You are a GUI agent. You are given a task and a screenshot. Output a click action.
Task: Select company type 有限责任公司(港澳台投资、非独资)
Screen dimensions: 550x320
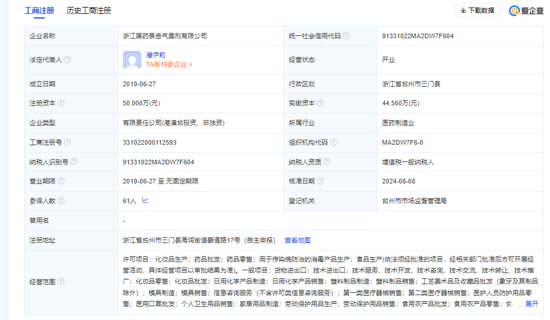coord(174,123)
